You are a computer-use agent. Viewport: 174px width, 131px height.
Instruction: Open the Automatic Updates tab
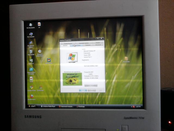[83, 43]
